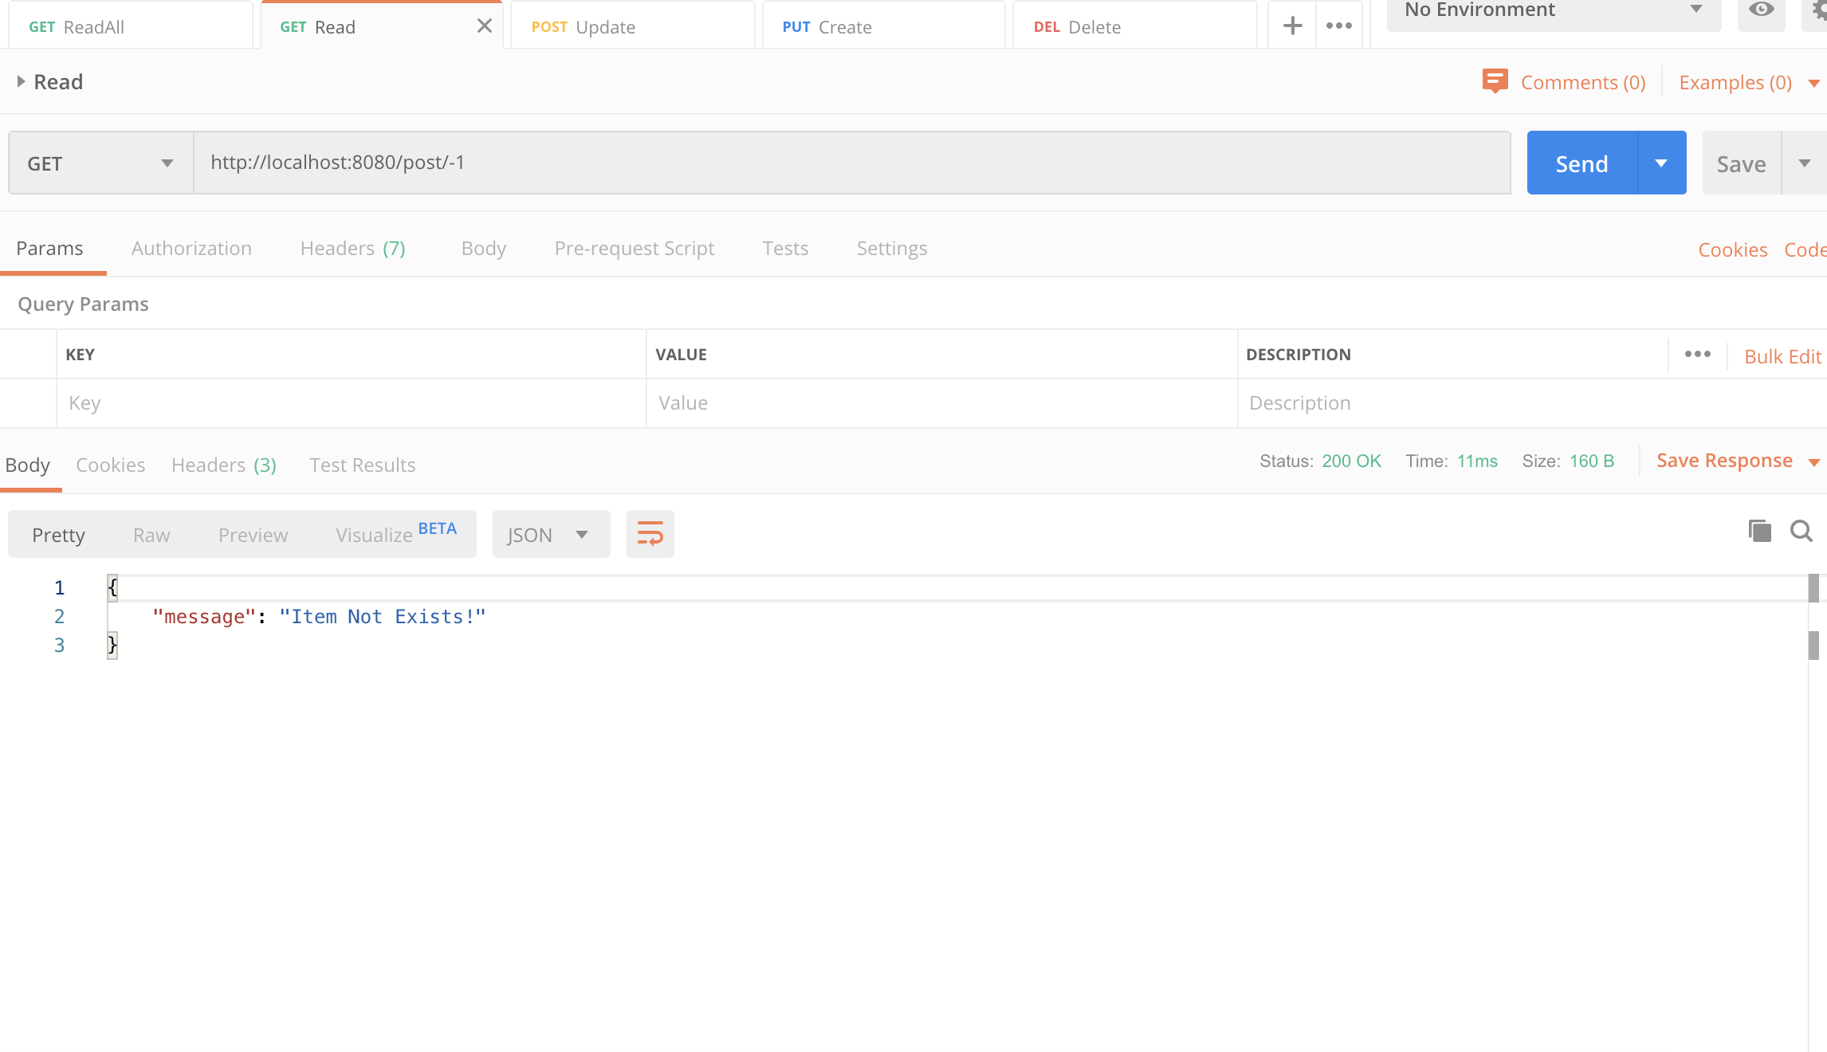Click the 200 OK status text
Screen dimensions: 1827x1052
[x=1351, y=461]
